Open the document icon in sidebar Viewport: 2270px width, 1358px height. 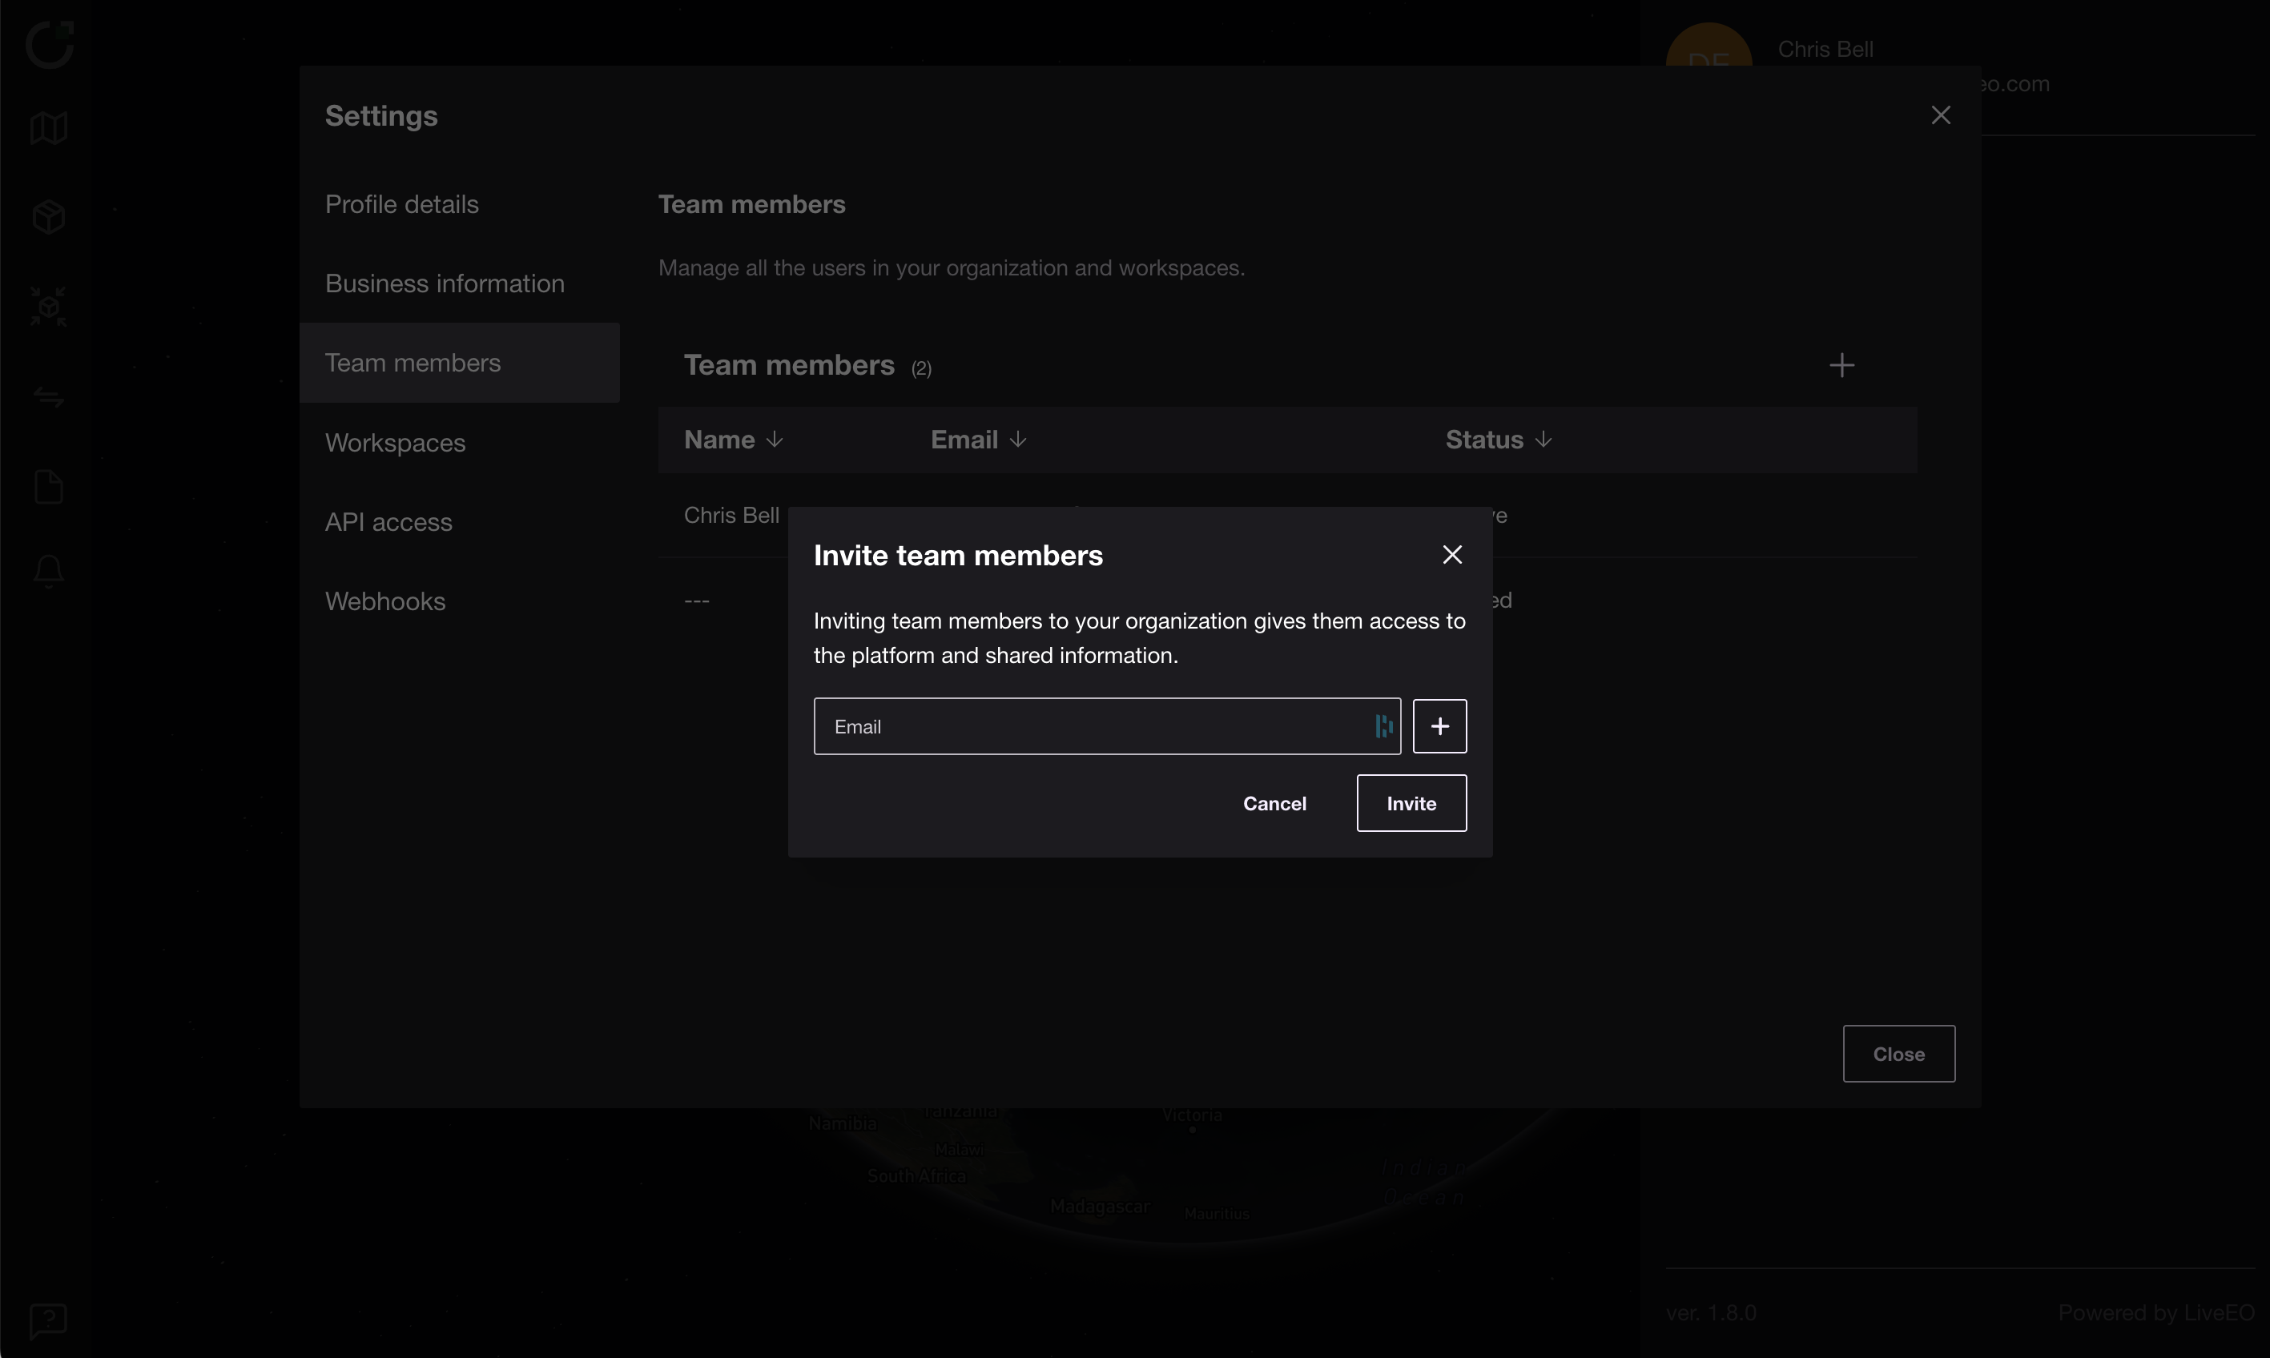tap(49, 487)
